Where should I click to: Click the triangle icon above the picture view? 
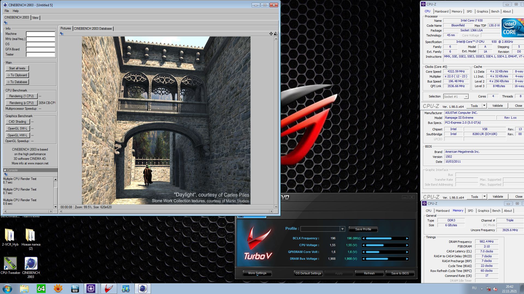276,33
